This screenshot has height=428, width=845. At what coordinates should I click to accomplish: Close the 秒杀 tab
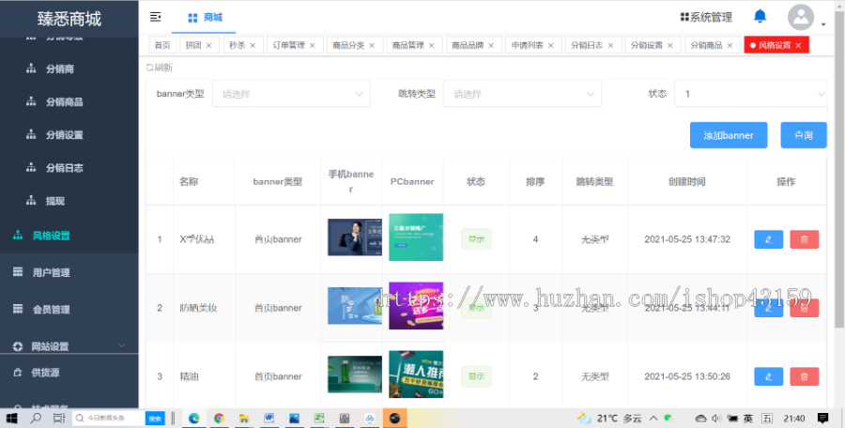point(253,45)
